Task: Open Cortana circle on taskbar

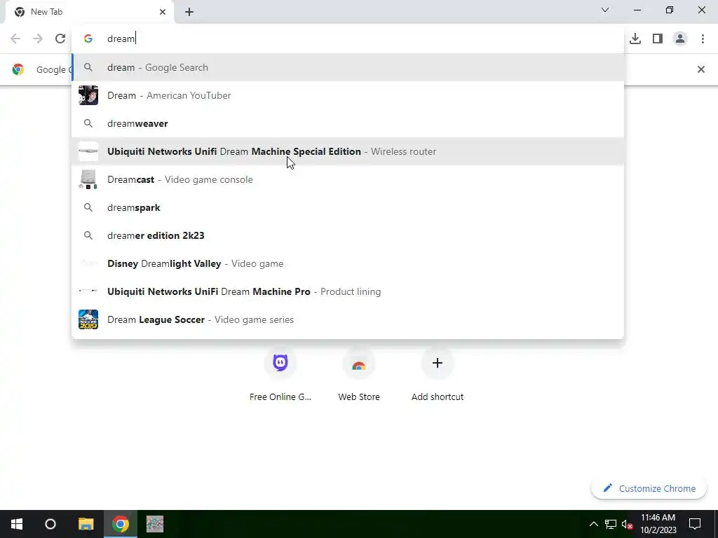Action: point(50,524)
